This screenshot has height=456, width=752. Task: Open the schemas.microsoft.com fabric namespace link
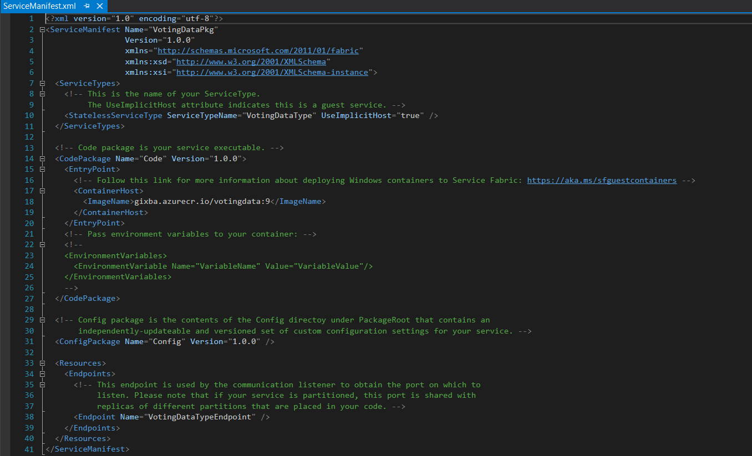pos(259,50)
